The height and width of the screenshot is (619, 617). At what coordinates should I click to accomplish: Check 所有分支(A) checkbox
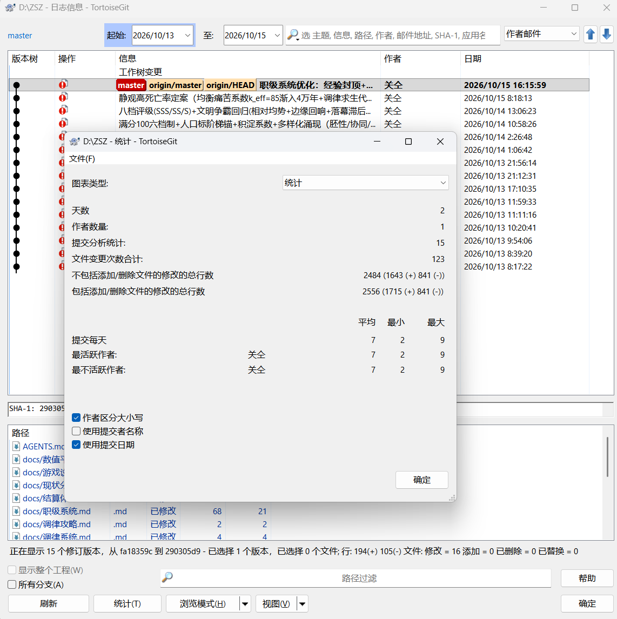click(x=12, y=584)
